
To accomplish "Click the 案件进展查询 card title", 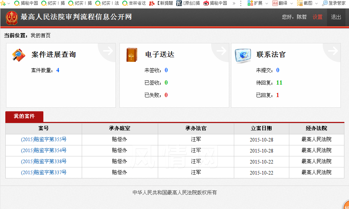I will pyautogui.click(x=54, y=54).
